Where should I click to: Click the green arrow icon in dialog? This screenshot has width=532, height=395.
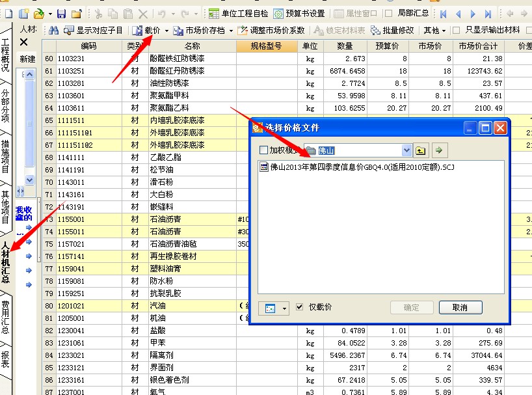440,150
